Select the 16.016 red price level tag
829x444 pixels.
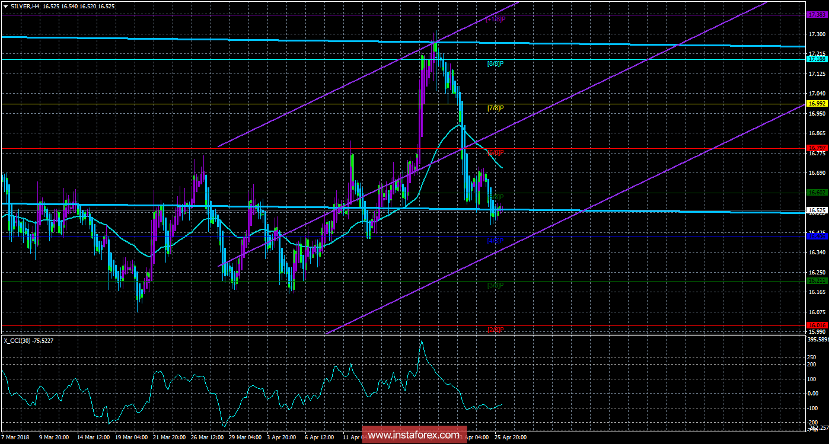pos(816,325)
